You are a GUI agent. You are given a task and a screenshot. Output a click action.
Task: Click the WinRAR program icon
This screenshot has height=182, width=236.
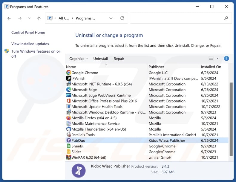69,157
